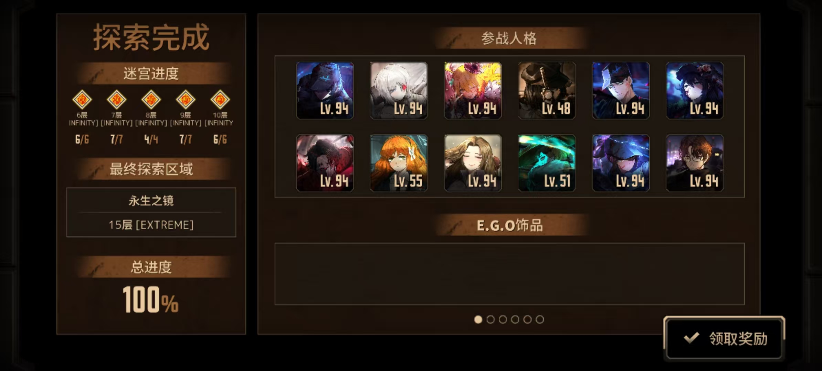Select the glasses-wearing Lv.94 character in bottom row
Image resolution: width=822 pixels, height=371 pixels.
click(695, 163)
